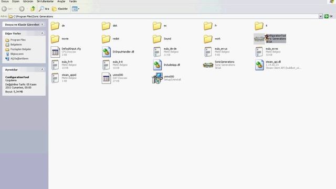Select the it folder

click(x=261, y=26)
